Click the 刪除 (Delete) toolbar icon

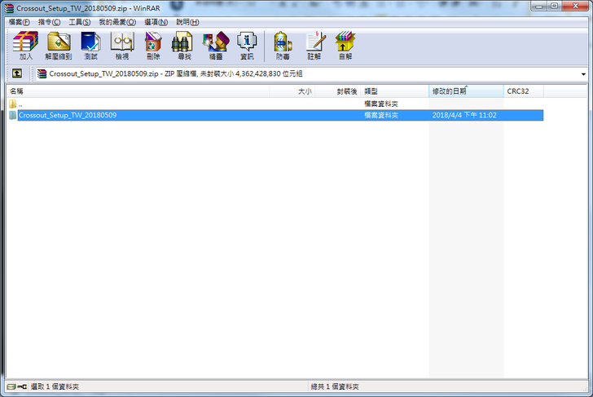click(153, 46)
